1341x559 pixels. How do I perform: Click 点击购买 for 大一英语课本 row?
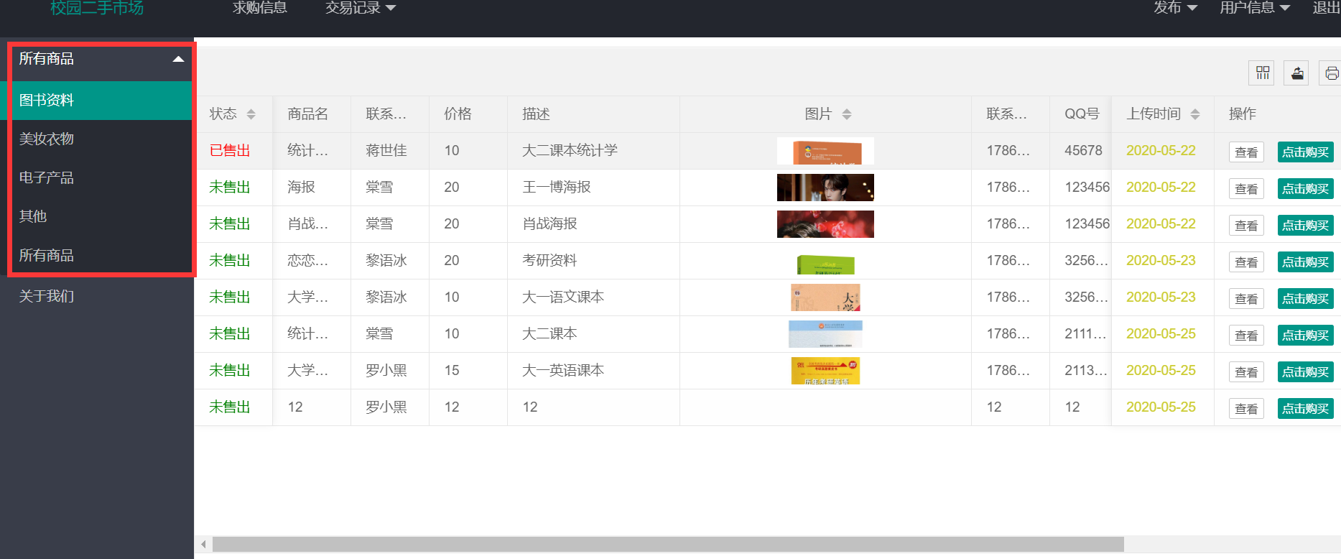click(1306, 372)
